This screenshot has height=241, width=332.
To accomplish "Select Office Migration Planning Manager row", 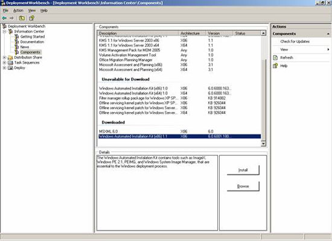I will pyautogui.click(x=179, y=60).
